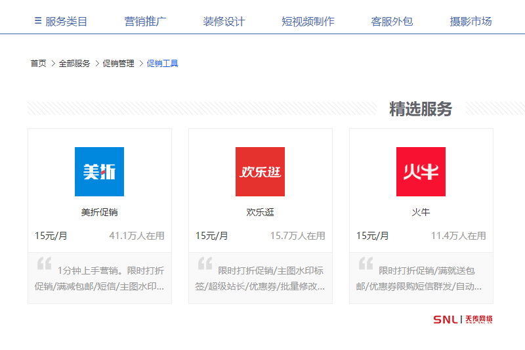Screen dimensions: 525x350
Task: Go to 首页 in breadcrumb
Action: [x=38, y=63]
